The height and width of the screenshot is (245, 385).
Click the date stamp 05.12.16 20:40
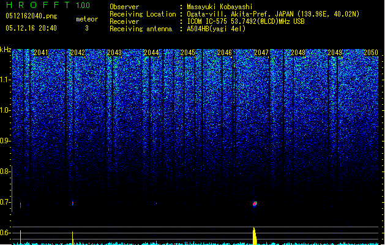click(31, 28)
